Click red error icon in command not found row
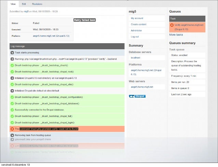Viewport: 218px width, 167px height. tap(12, 129)
